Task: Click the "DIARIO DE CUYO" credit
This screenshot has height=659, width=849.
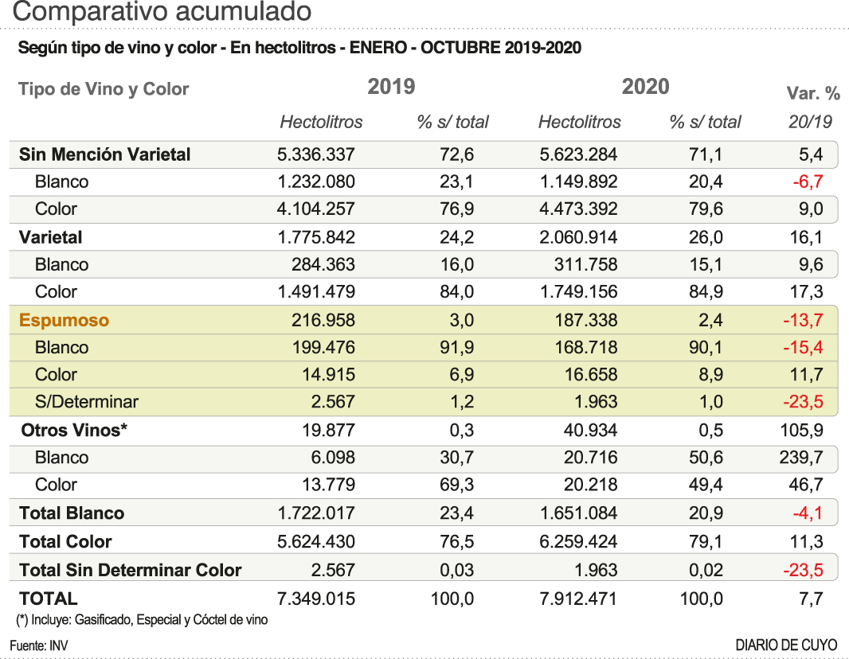Action: point(787,645)
